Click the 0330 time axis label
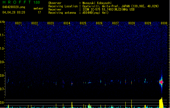This screenshot has height=108, width=170. (x=164, y=23)
